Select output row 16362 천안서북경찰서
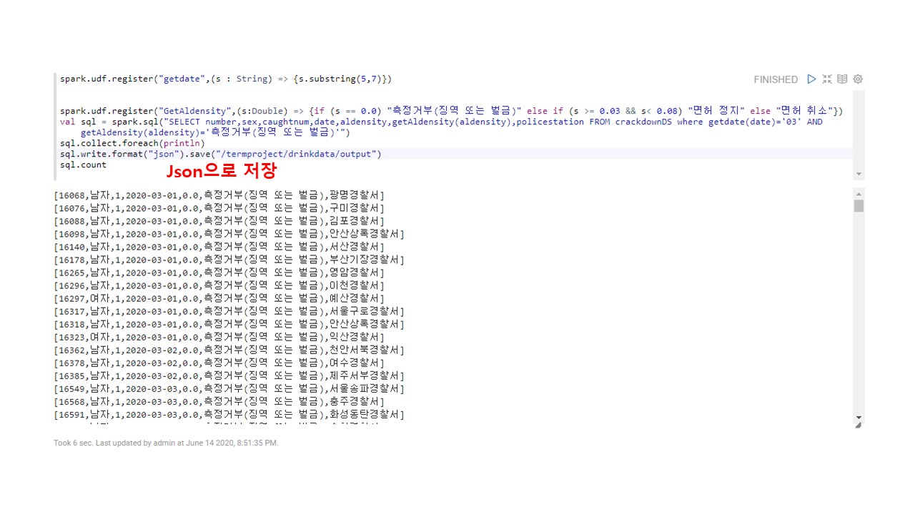The width and height of the screenshot is (915, 515). tap(229, 350)
